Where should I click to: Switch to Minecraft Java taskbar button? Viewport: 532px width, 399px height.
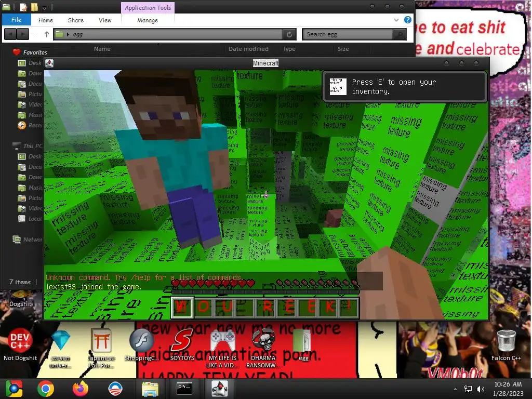219,389
